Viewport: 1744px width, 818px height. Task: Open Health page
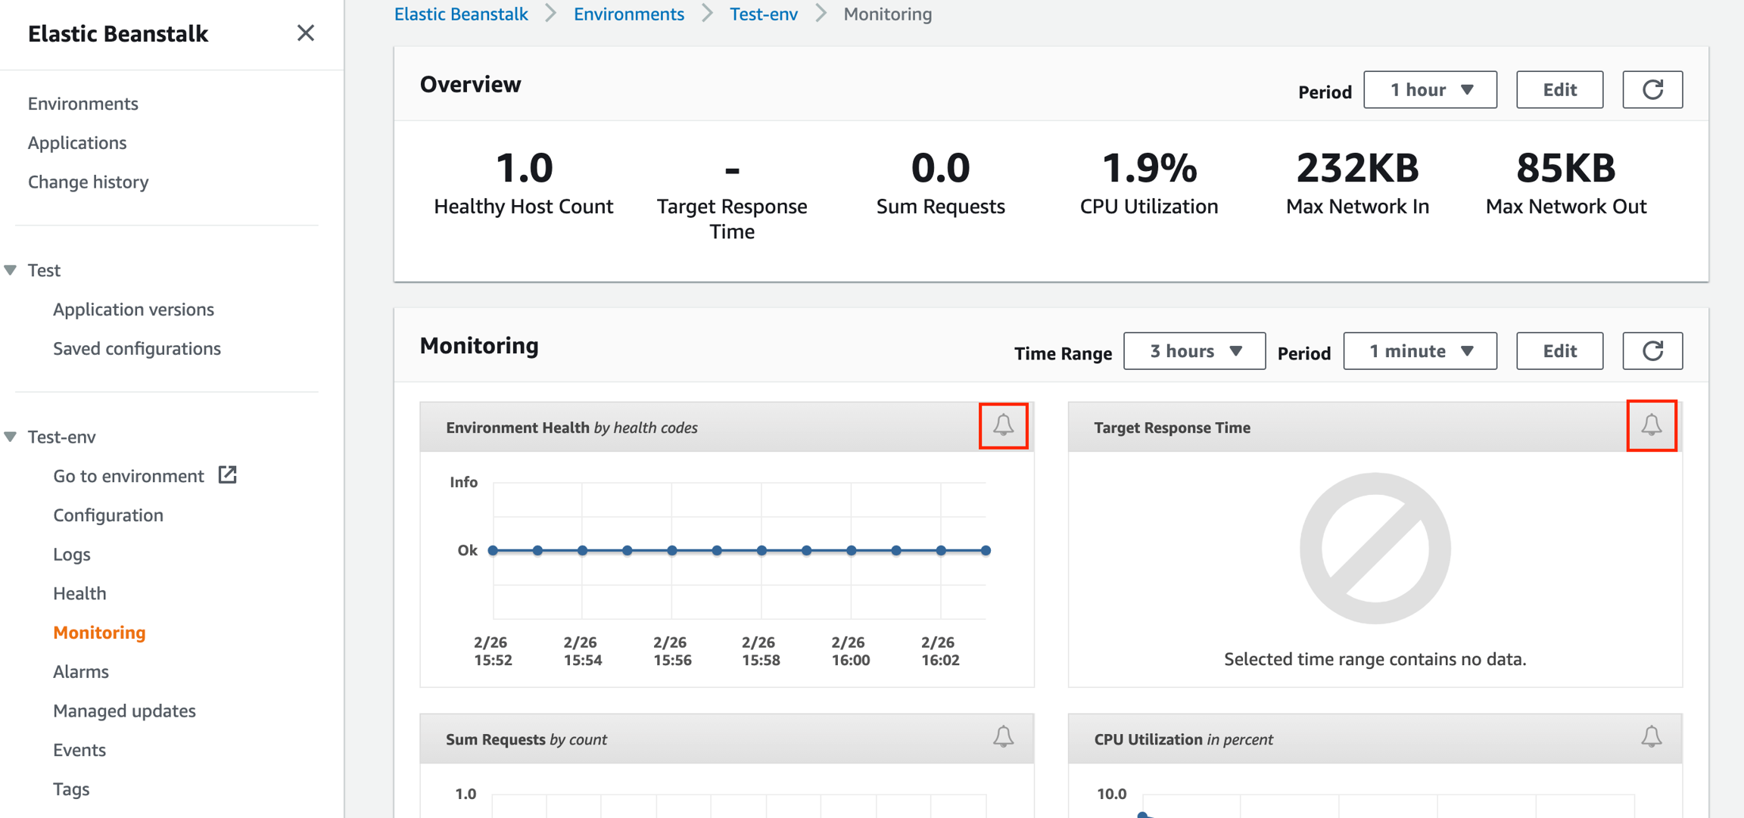point(79,593)
